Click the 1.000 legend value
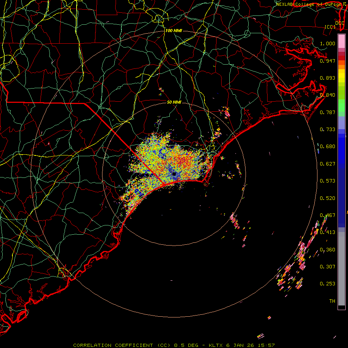This screenshot has height=348, width=348. click(328, 43)
